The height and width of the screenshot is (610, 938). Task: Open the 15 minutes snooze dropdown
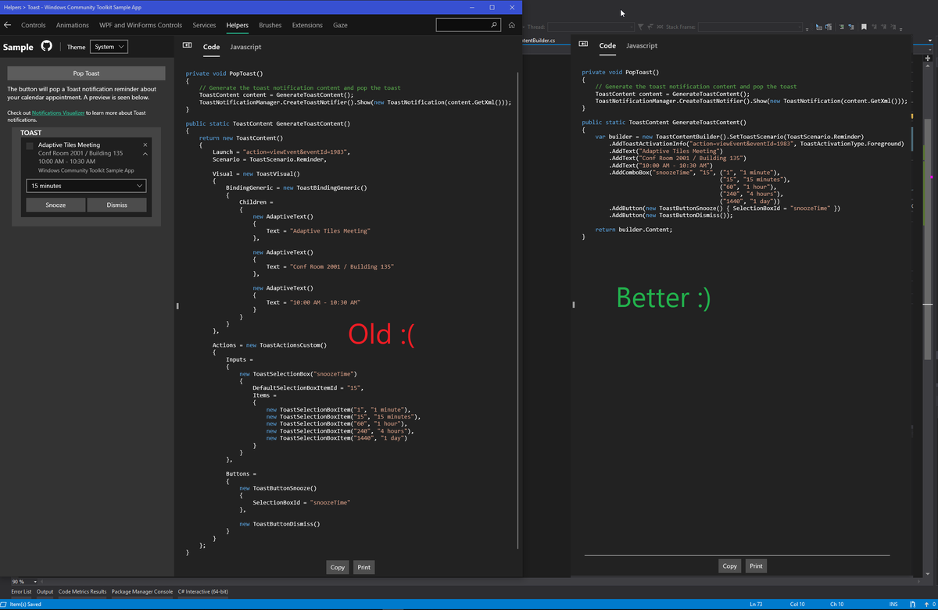click(86, 186)
